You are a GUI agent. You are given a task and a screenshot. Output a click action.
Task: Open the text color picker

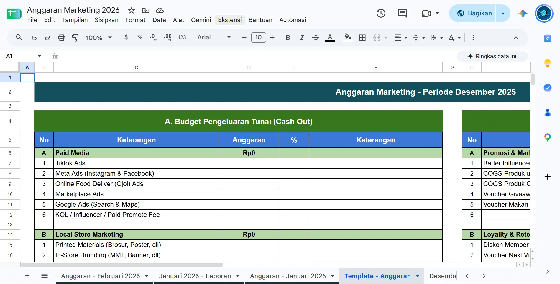(330, 37)
